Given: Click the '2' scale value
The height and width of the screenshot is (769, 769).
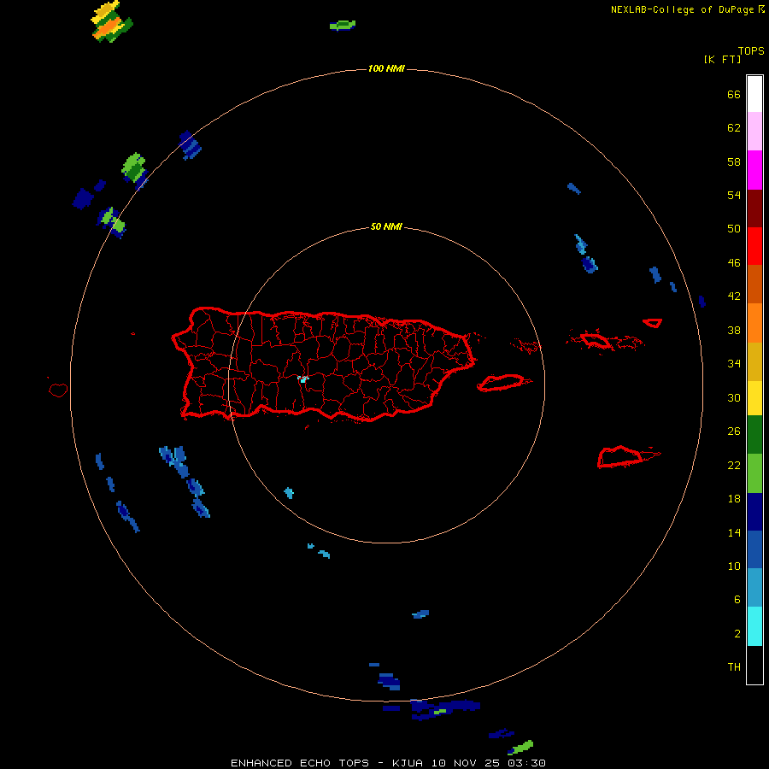Looking at the screenshot, I should (x=737, y=633).
